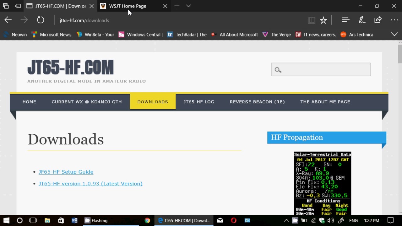Open Action Center notification icon
Screen dimensions: 402x226
point(390,220)
